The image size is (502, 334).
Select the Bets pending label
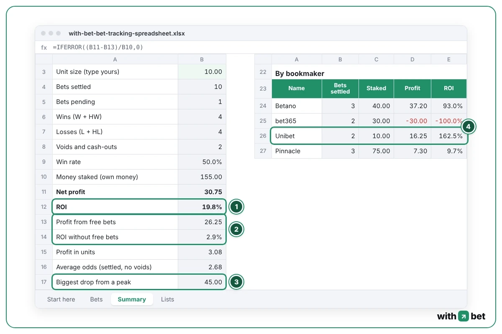pyautogui.click(x=75, y=102)
